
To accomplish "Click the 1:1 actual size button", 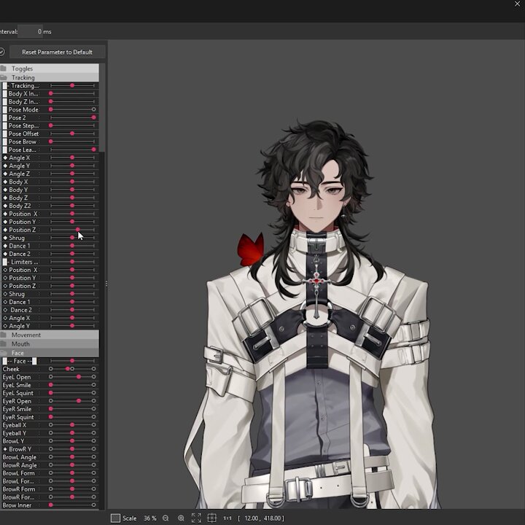I will point(227,518).
